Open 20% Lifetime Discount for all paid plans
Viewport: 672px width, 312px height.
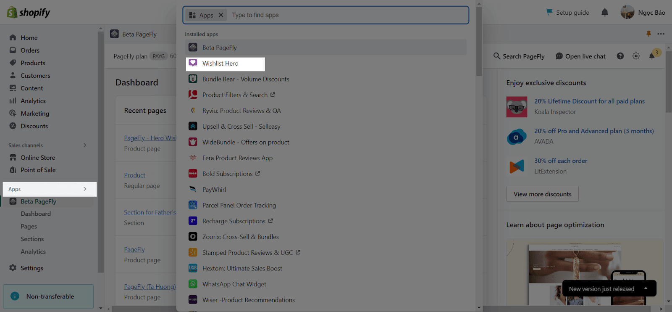pos(589,101)
